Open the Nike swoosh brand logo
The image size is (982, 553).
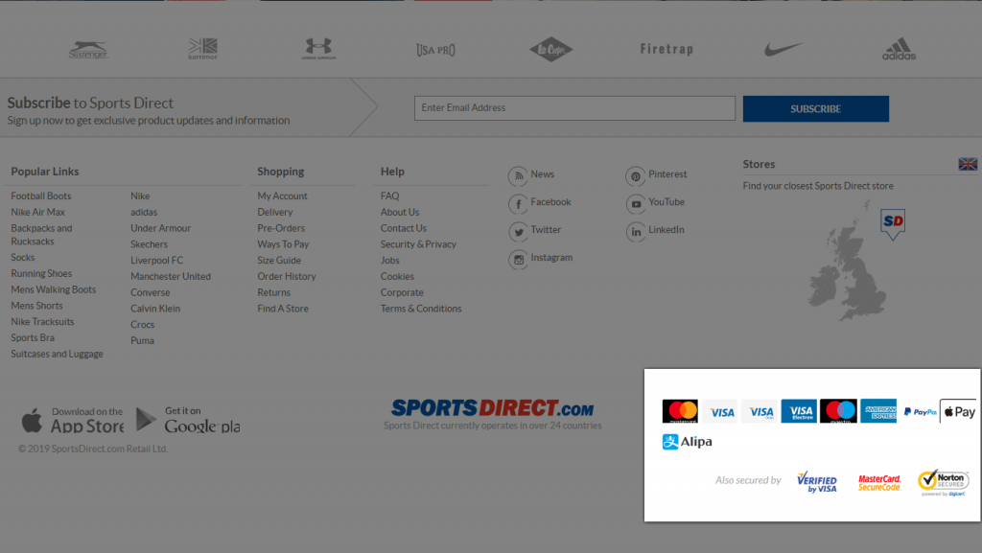[783, 47]
